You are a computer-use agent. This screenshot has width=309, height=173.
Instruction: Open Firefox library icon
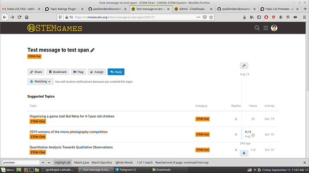[252, 17]
